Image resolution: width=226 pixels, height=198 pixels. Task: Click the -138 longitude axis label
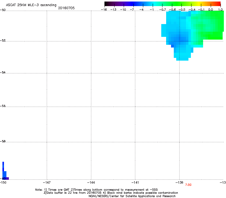coord(180,182)
